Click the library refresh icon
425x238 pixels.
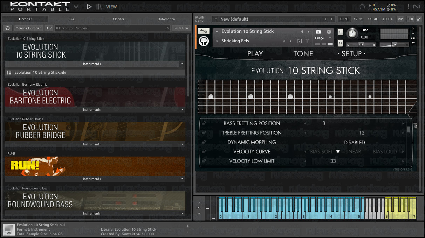point(7,28)
